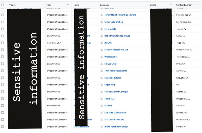Click the Corporate Chef title cell

coord(54,43)
